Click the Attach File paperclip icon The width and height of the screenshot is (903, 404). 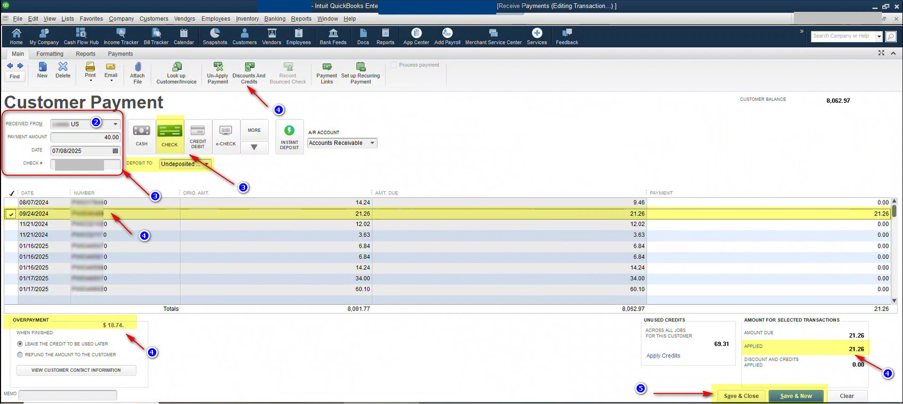tap(137, 73)
